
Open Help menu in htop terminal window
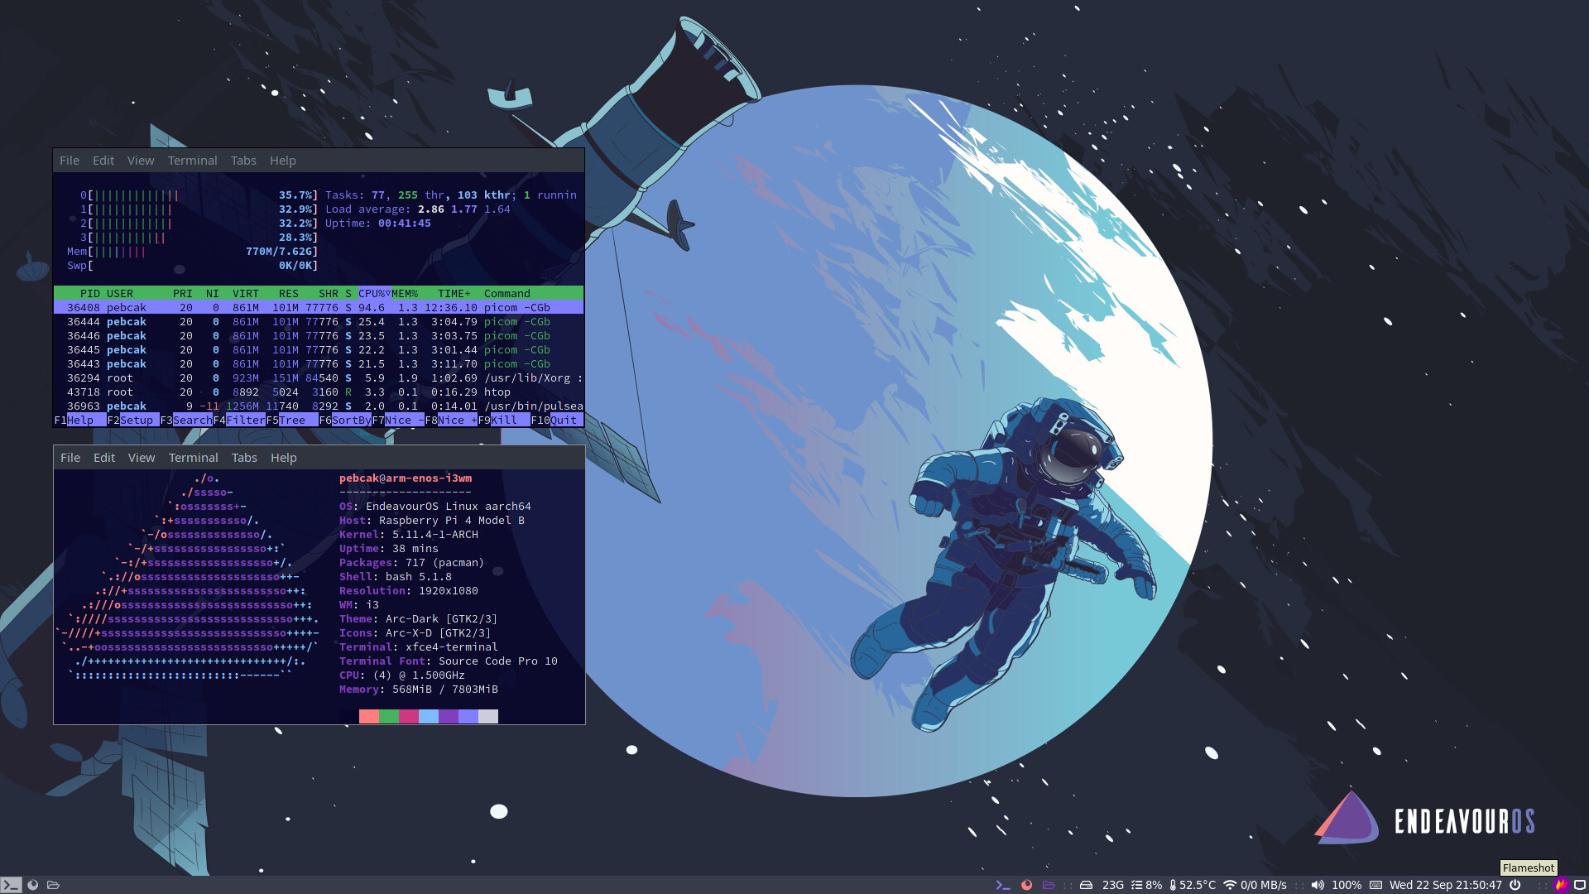tap(283, 161)
